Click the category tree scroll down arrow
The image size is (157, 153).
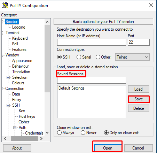tap(47, 133)
